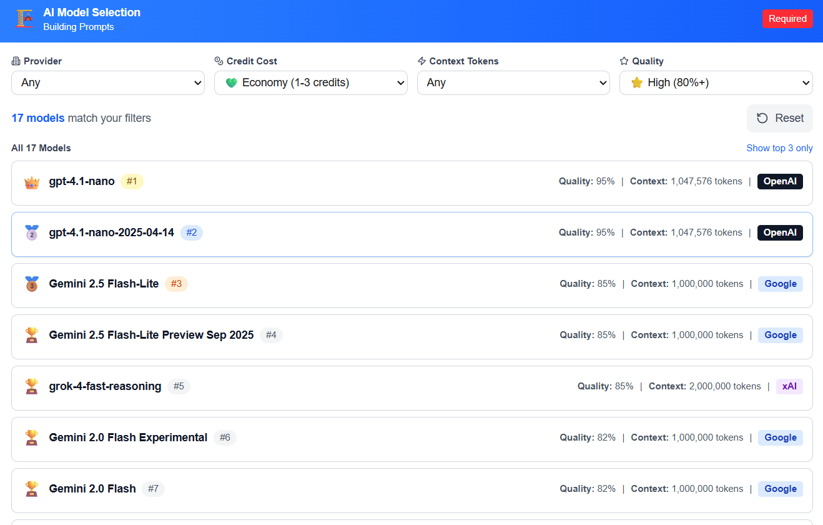Click the Google tag on Gemini 2.5 Flash-Lite
The image size is (823, 525).
[x=780, y=284]
